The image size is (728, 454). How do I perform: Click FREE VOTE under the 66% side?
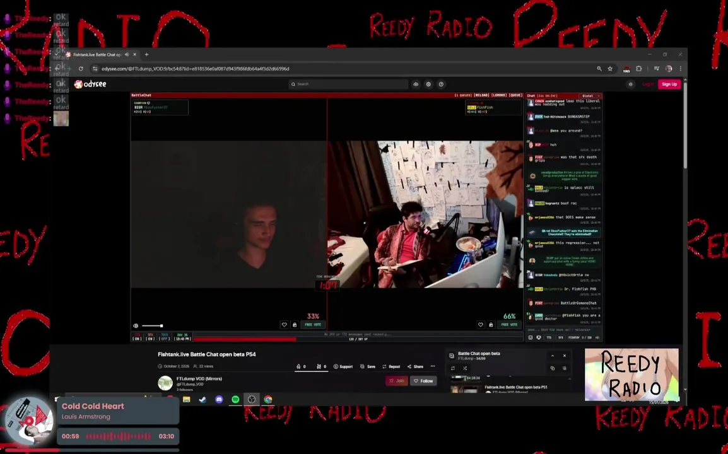pyautogui.click(x=509, y=325)
